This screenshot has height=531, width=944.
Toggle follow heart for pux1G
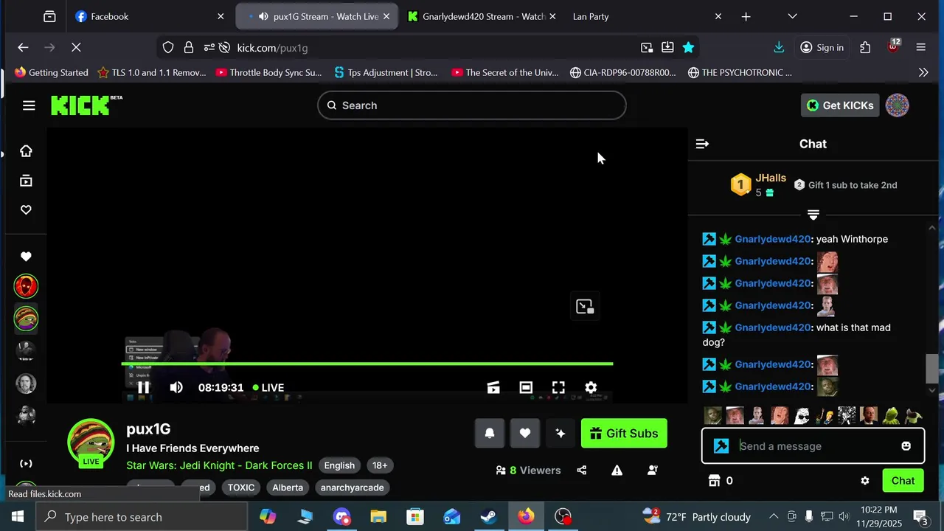point(524,434)
